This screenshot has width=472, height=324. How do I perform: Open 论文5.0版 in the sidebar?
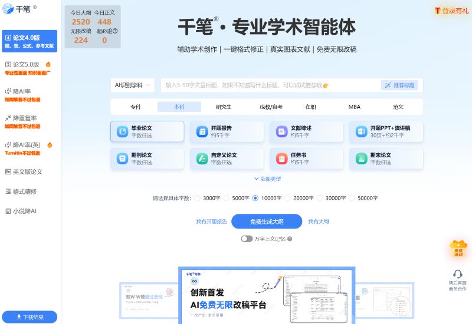[x=26, y=64]
